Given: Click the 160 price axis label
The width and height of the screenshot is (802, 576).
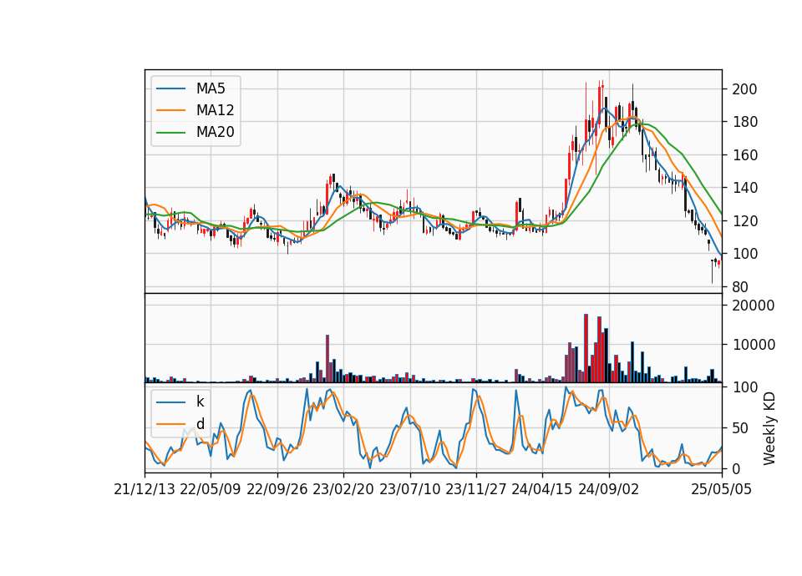Looking at the screenshot, I should pos(744,155).
